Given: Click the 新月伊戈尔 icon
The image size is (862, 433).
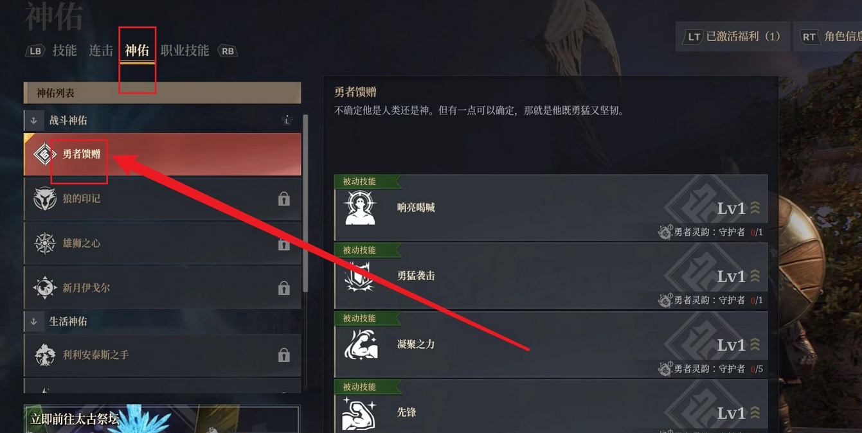Looking at the screenshot, I should coord(44,288).
